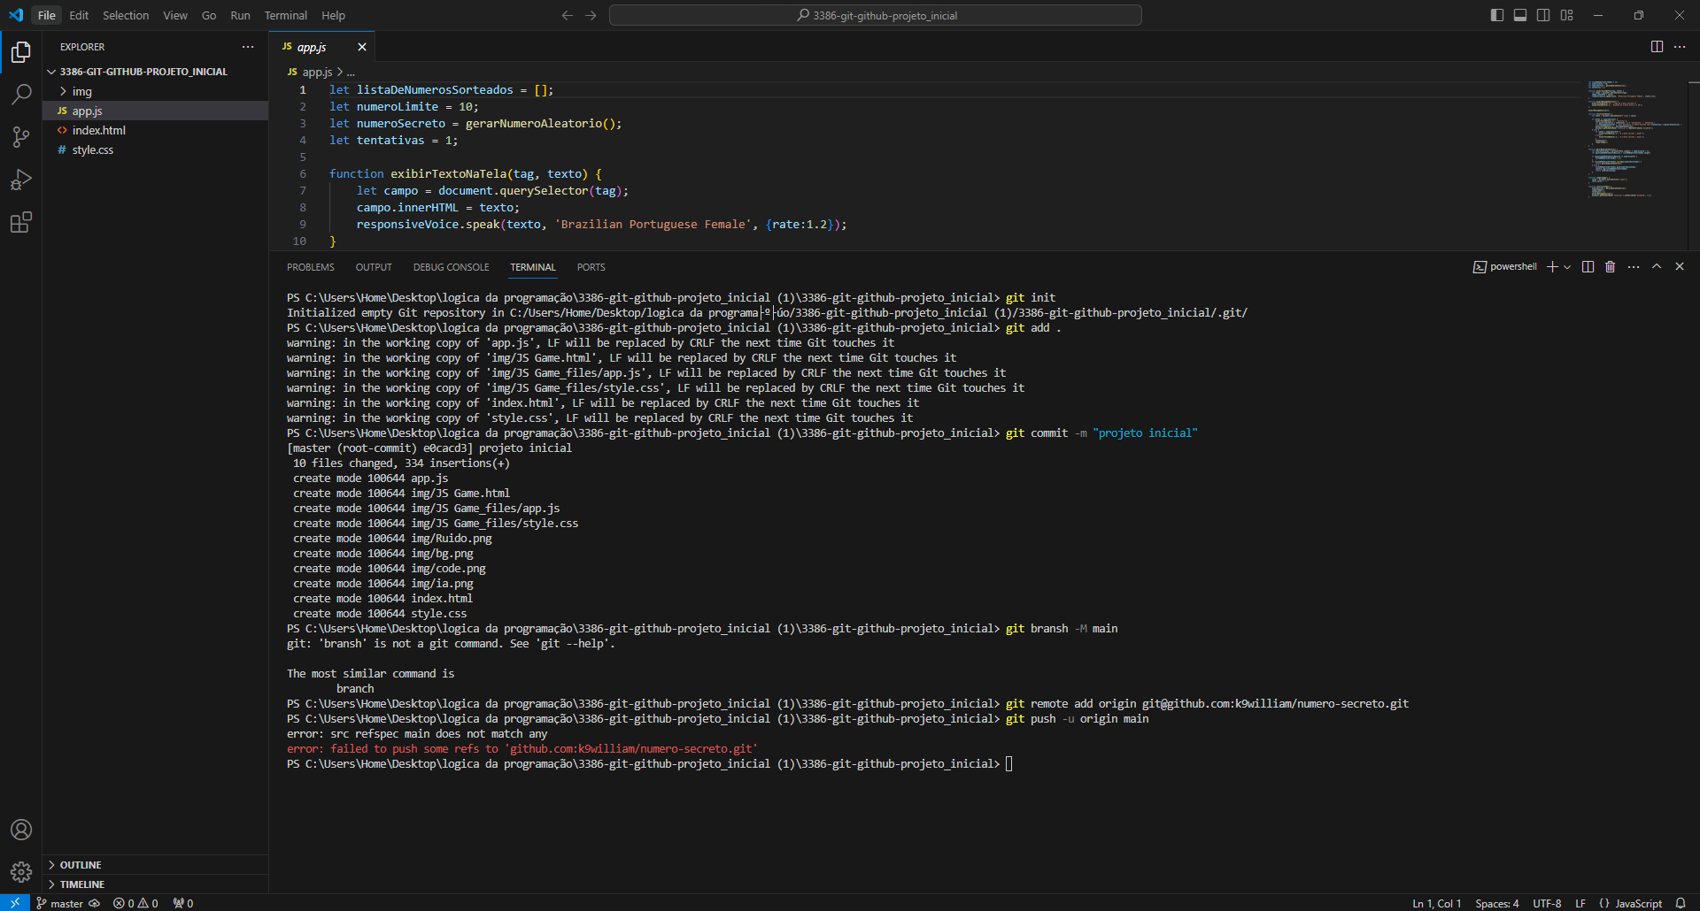Image resolution: width=1700 pixels, height=911 pixels.
Task: Open notifications bell in status bar
Action: point(1681,903)
